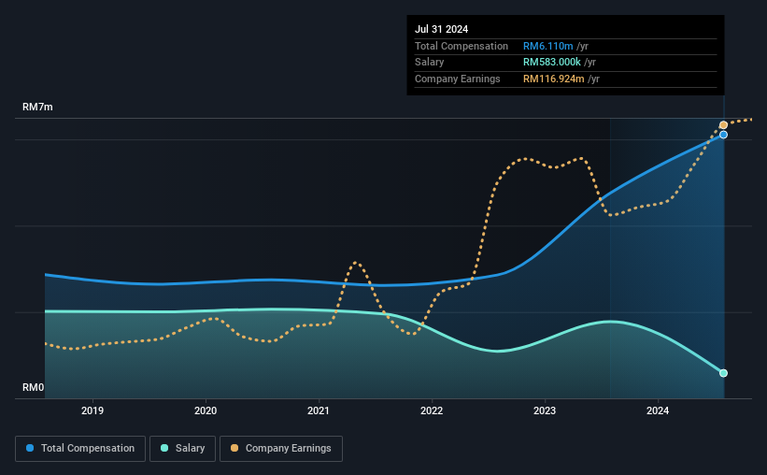The width and height of the screenshot is (767, 475).
Task: Toggle the Total Compensation legend button
Action: tap(80, 449)
